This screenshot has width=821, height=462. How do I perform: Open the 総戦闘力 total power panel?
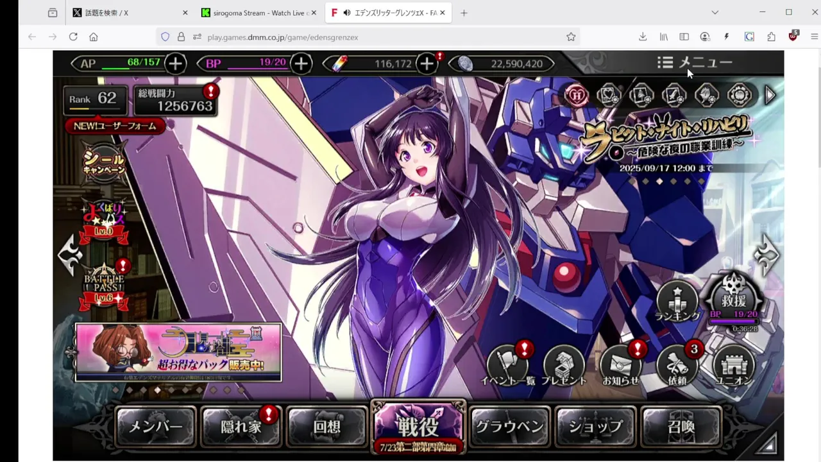[x=176, y=101]
